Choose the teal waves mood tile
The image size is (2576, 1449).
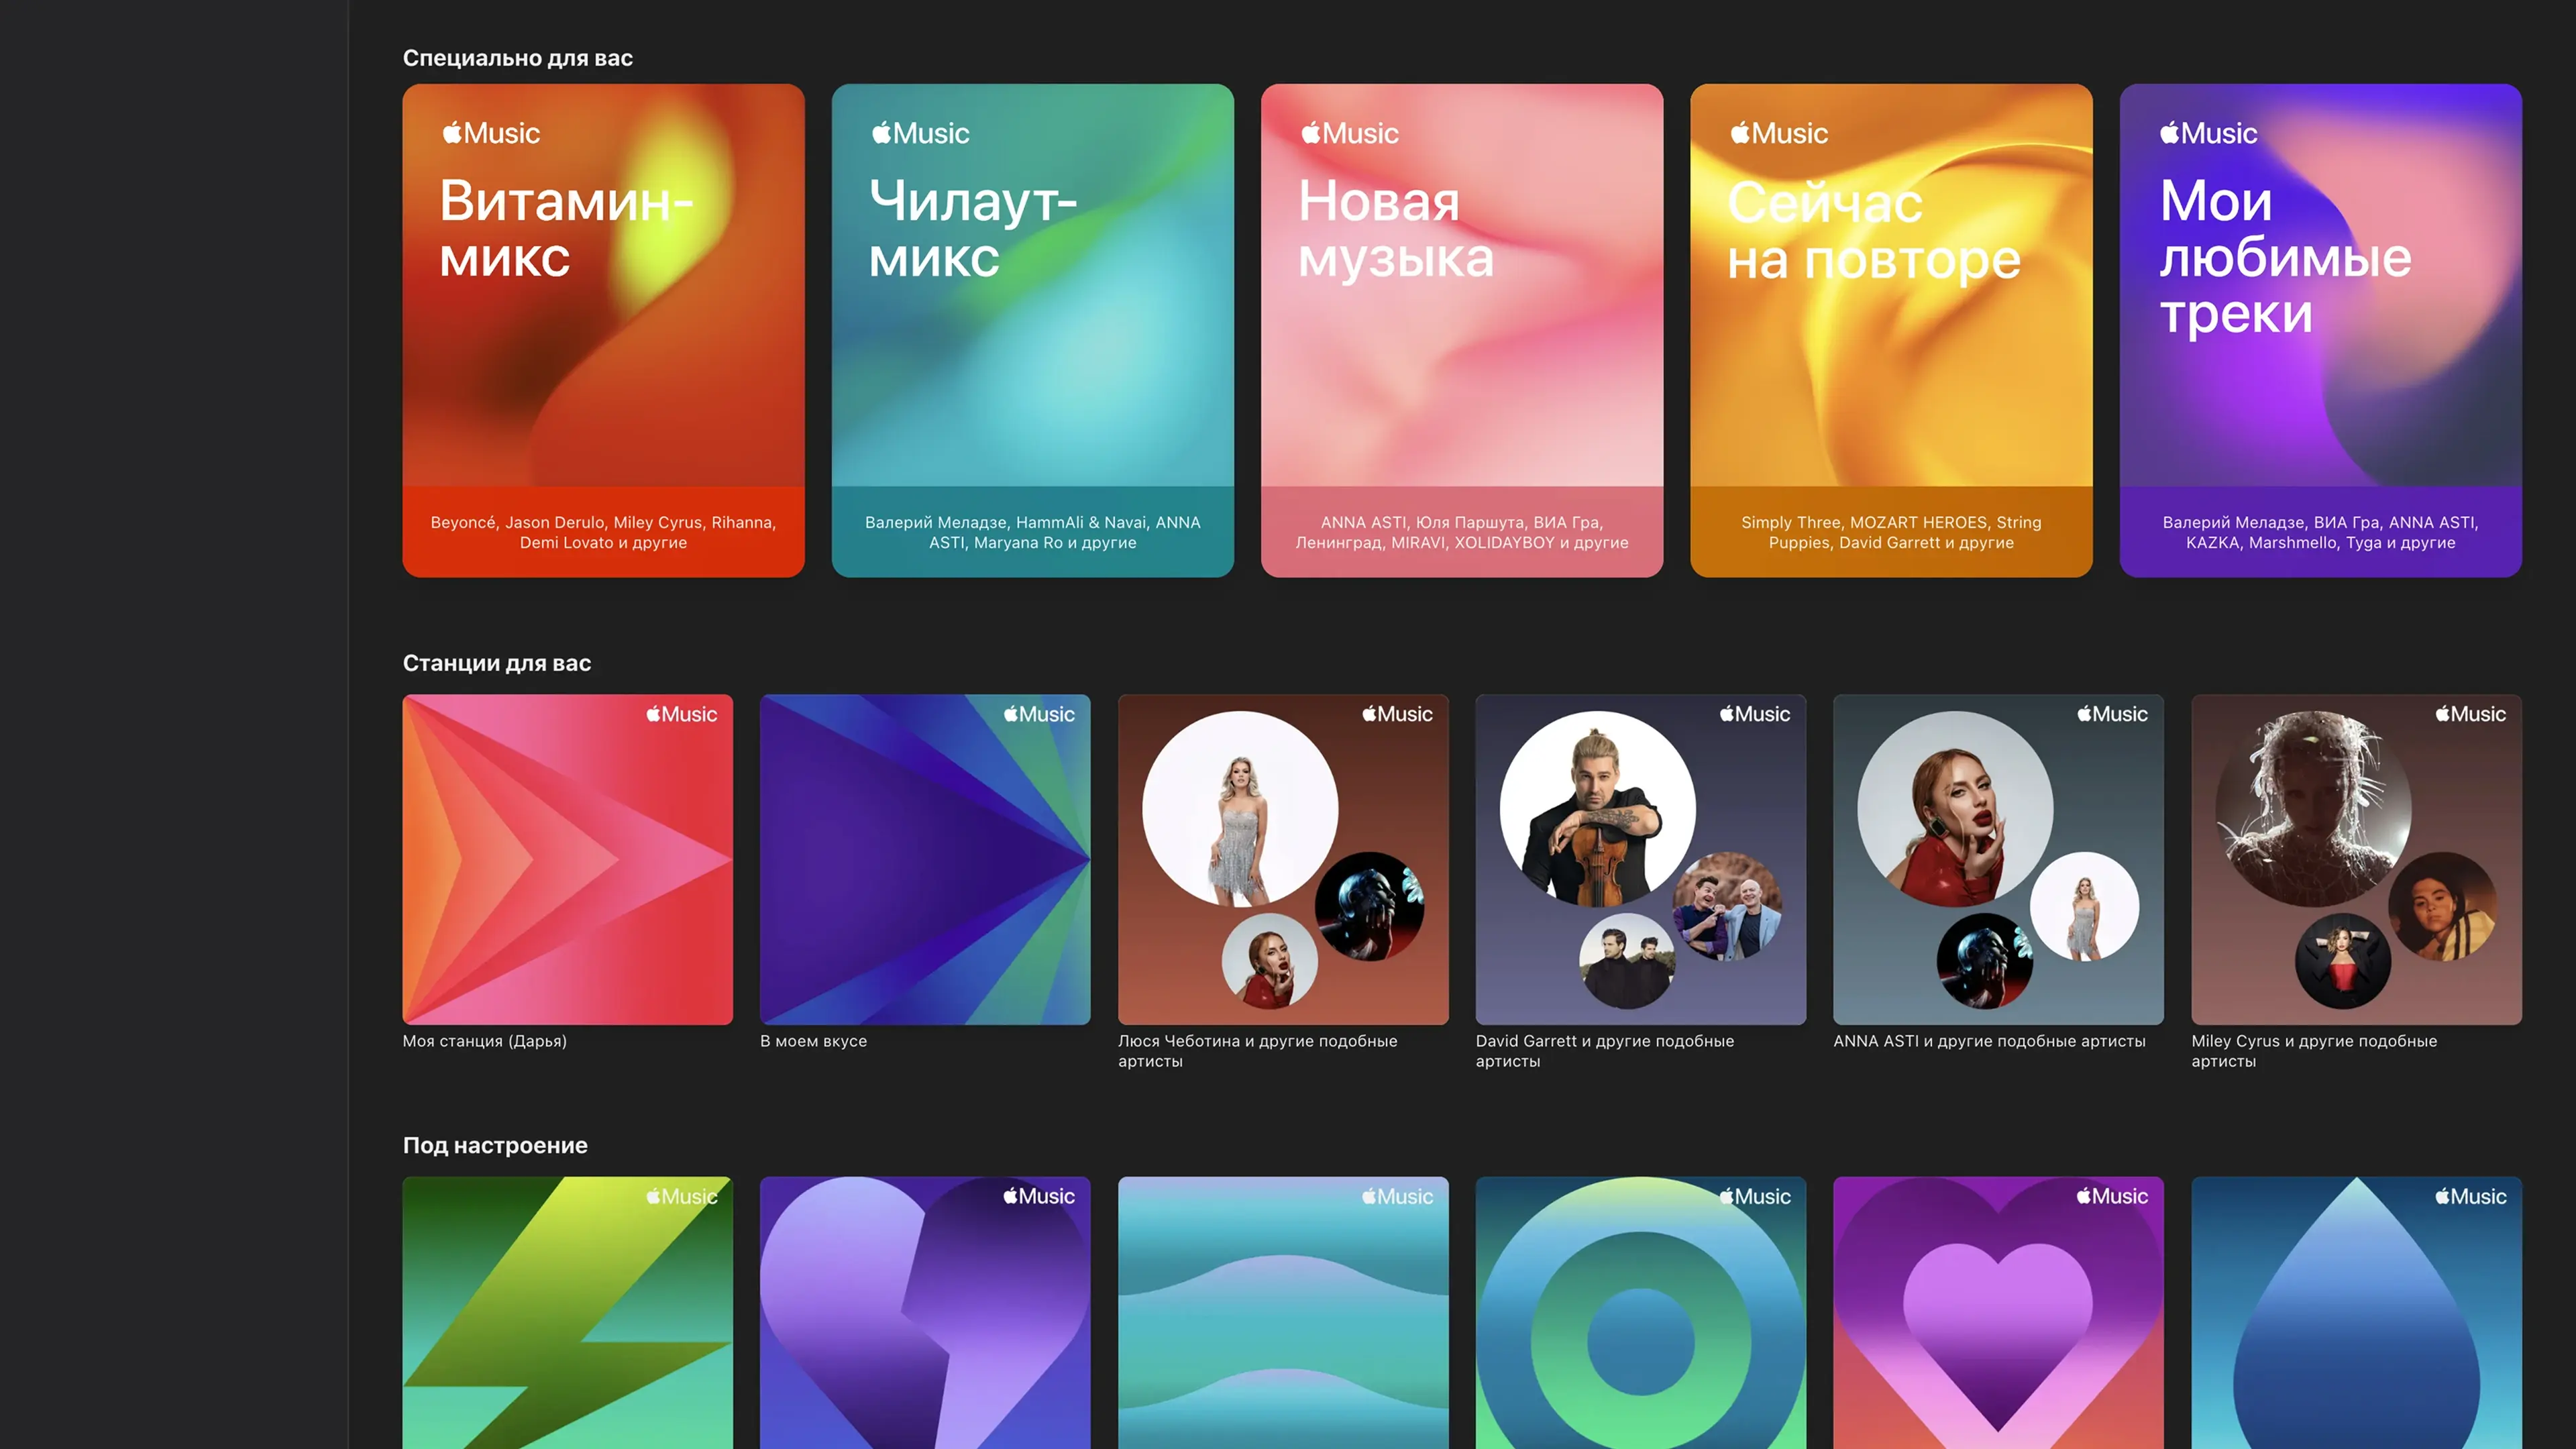[x=1283, y=1312]
